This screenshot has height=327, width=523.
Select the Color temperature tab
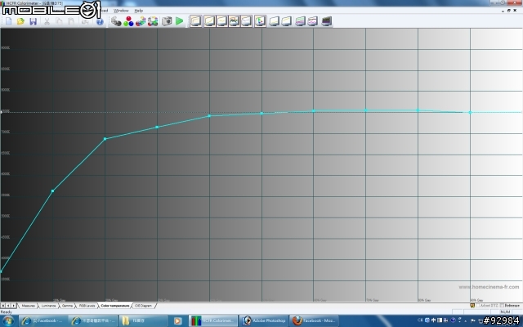114,306
